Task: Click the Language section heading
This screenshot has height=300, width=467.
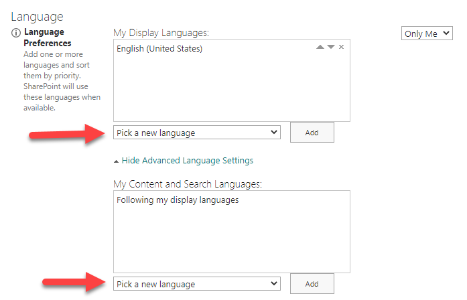Action: [x=38, y=15]
